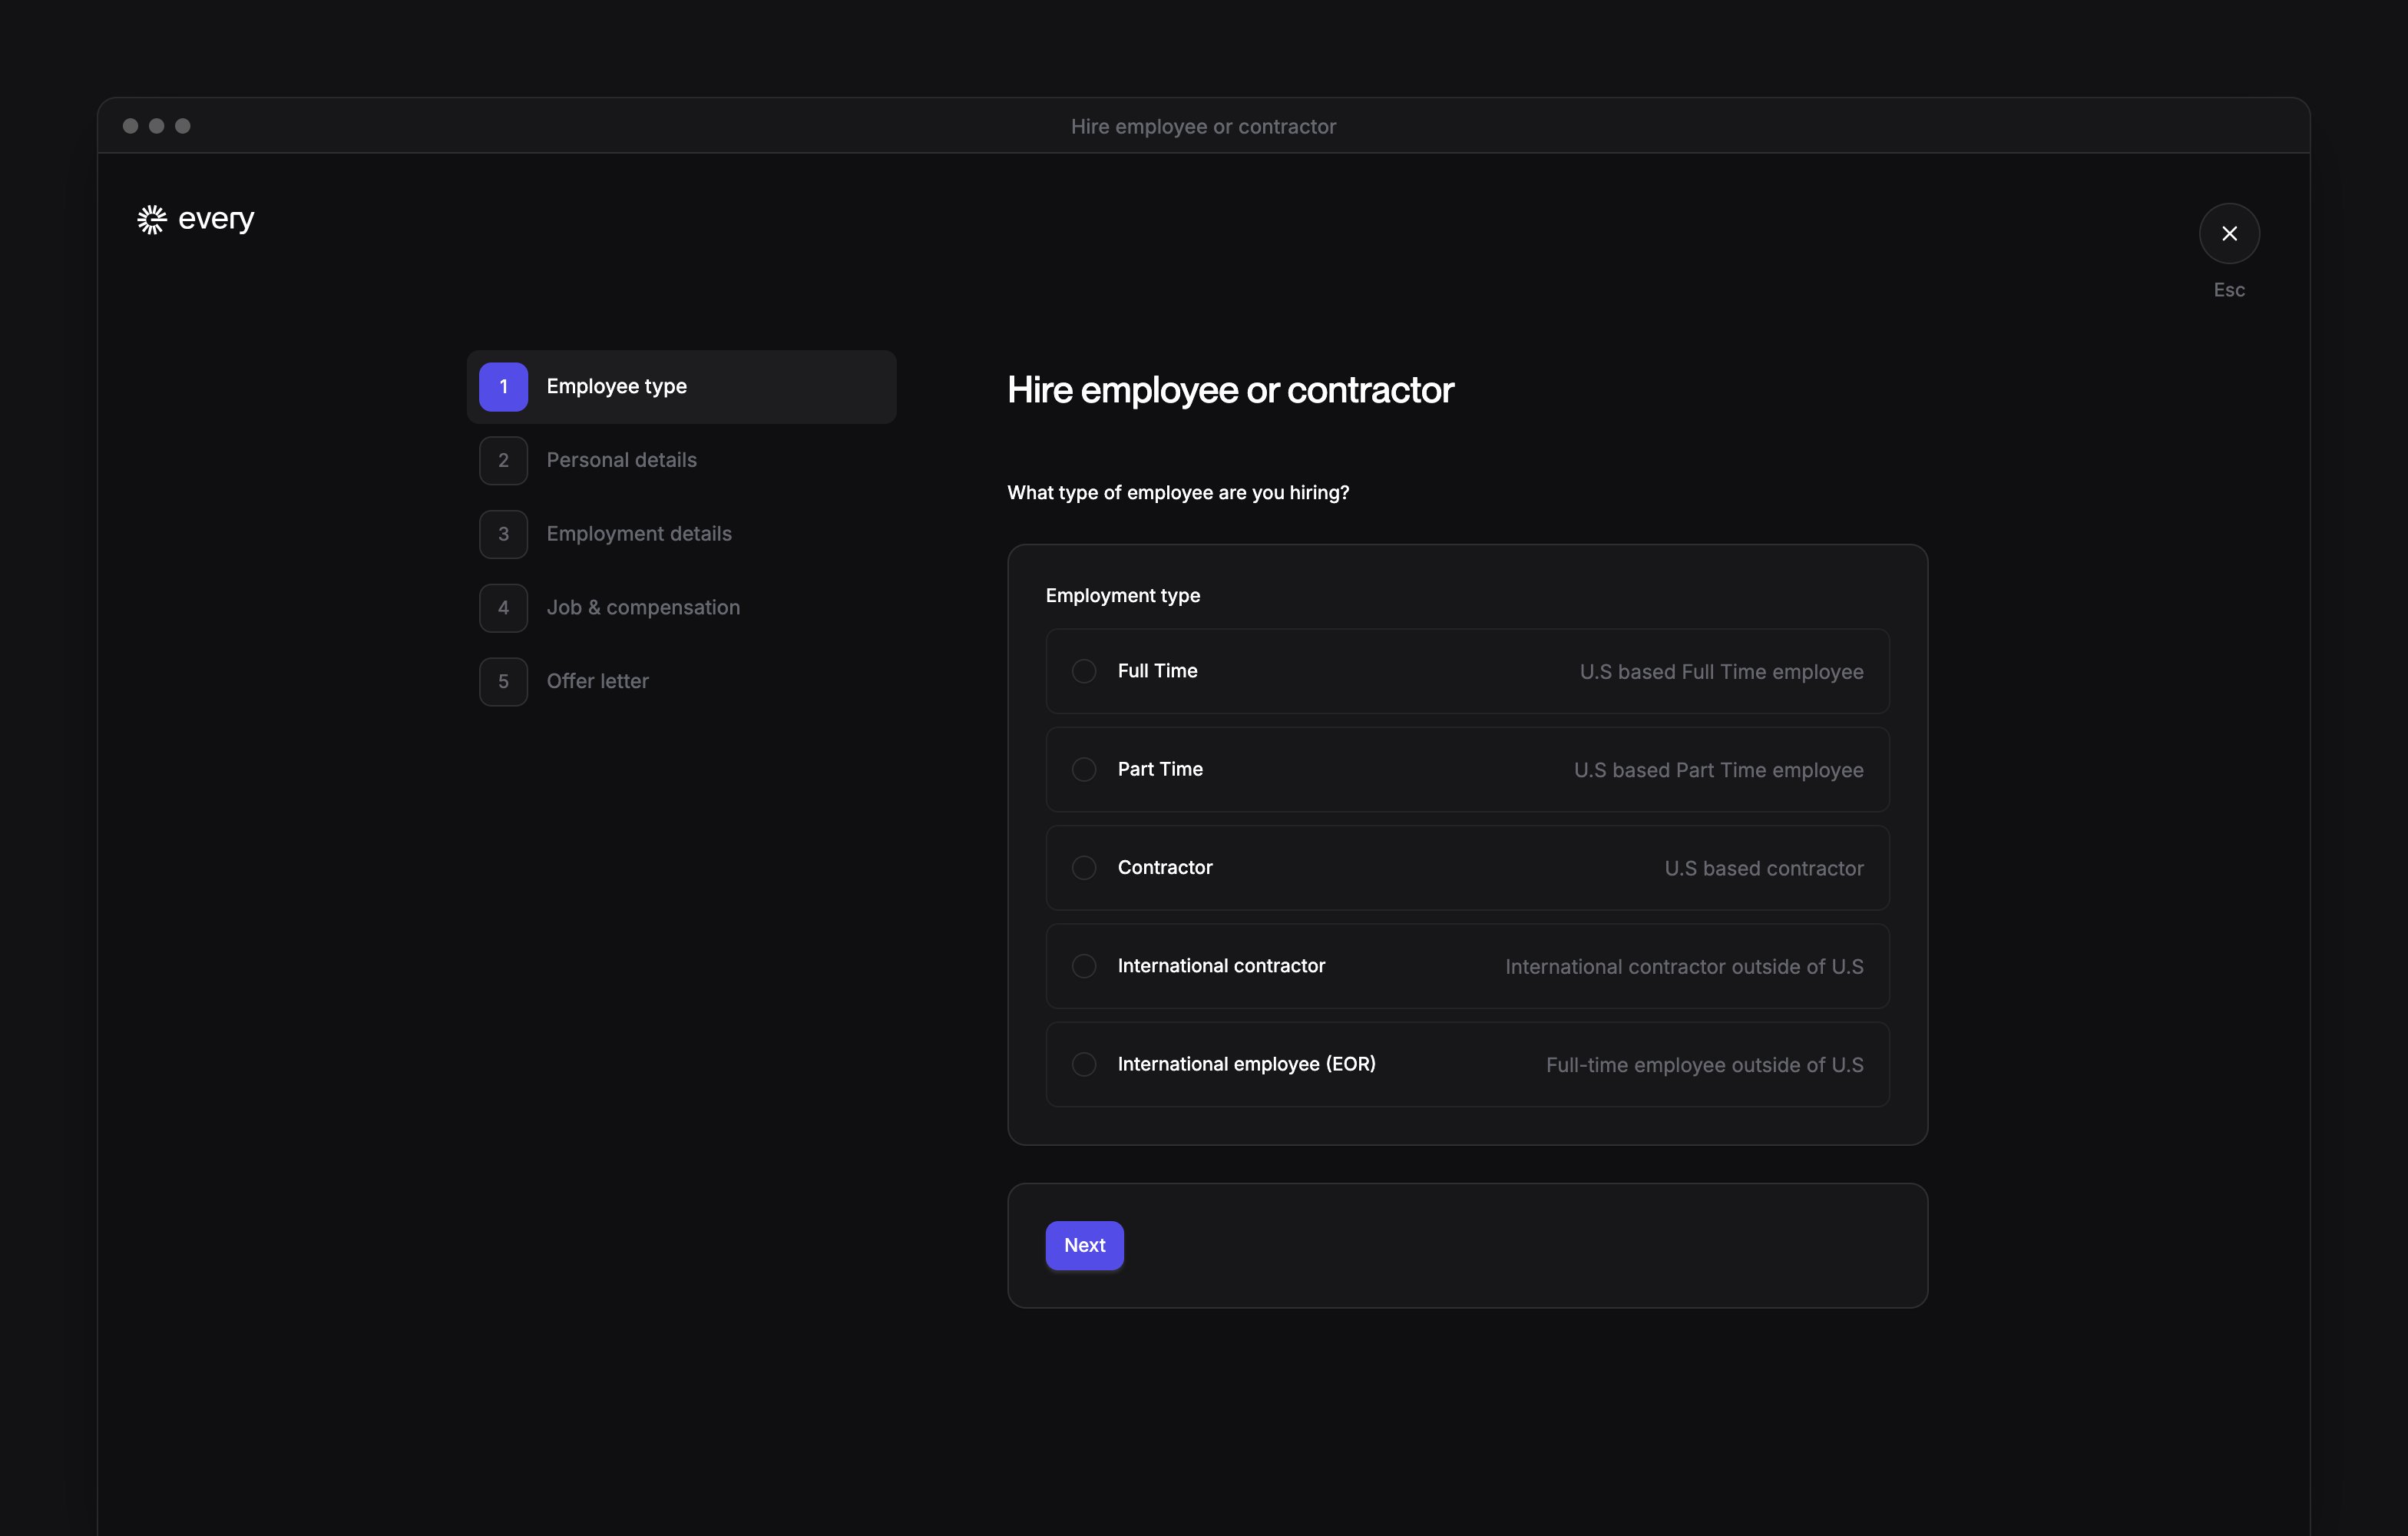Go to step 5 Offer letter
Image resolution: width=2408 pixels, height=1536 pixels.
682,681
